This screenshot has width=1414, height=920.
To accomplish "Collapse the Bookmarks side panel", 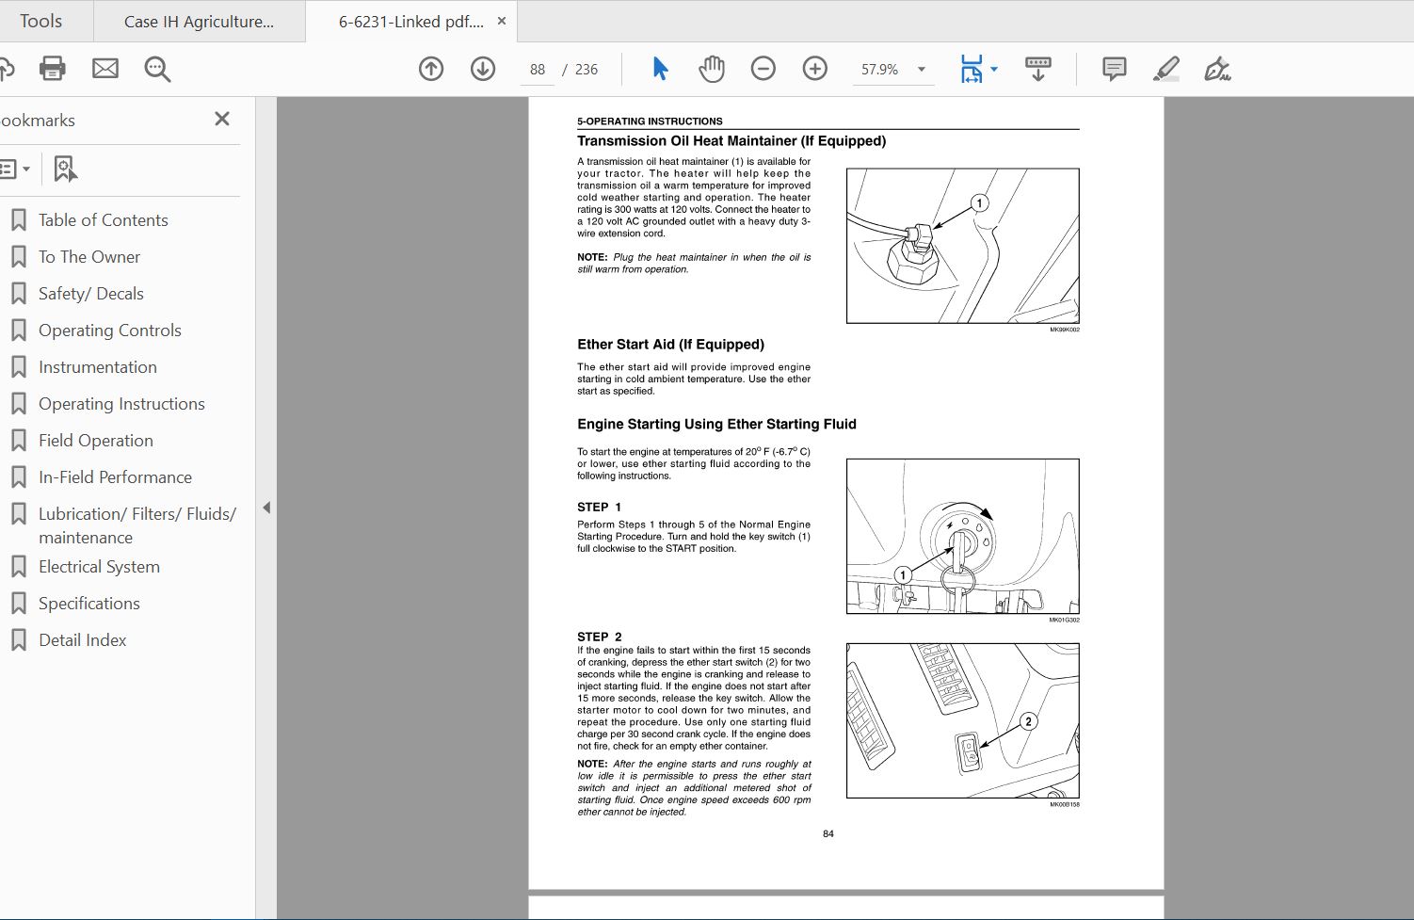I will (221, 119).
